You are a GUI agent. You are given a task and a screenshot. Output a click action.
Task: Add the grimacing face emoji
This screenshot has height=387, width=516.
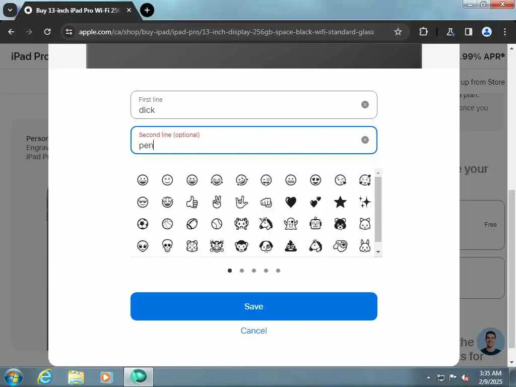click(x=291, y=180)
